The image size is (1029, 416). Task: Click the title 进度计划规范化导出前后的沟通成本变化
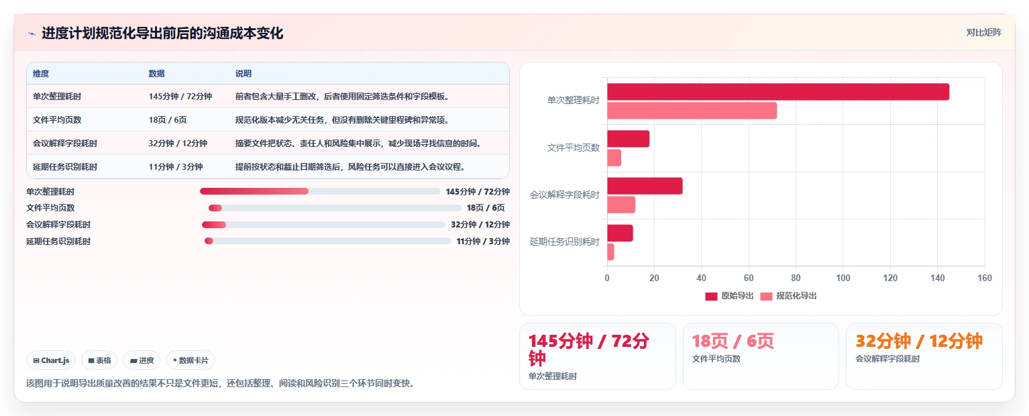(162, 34)
